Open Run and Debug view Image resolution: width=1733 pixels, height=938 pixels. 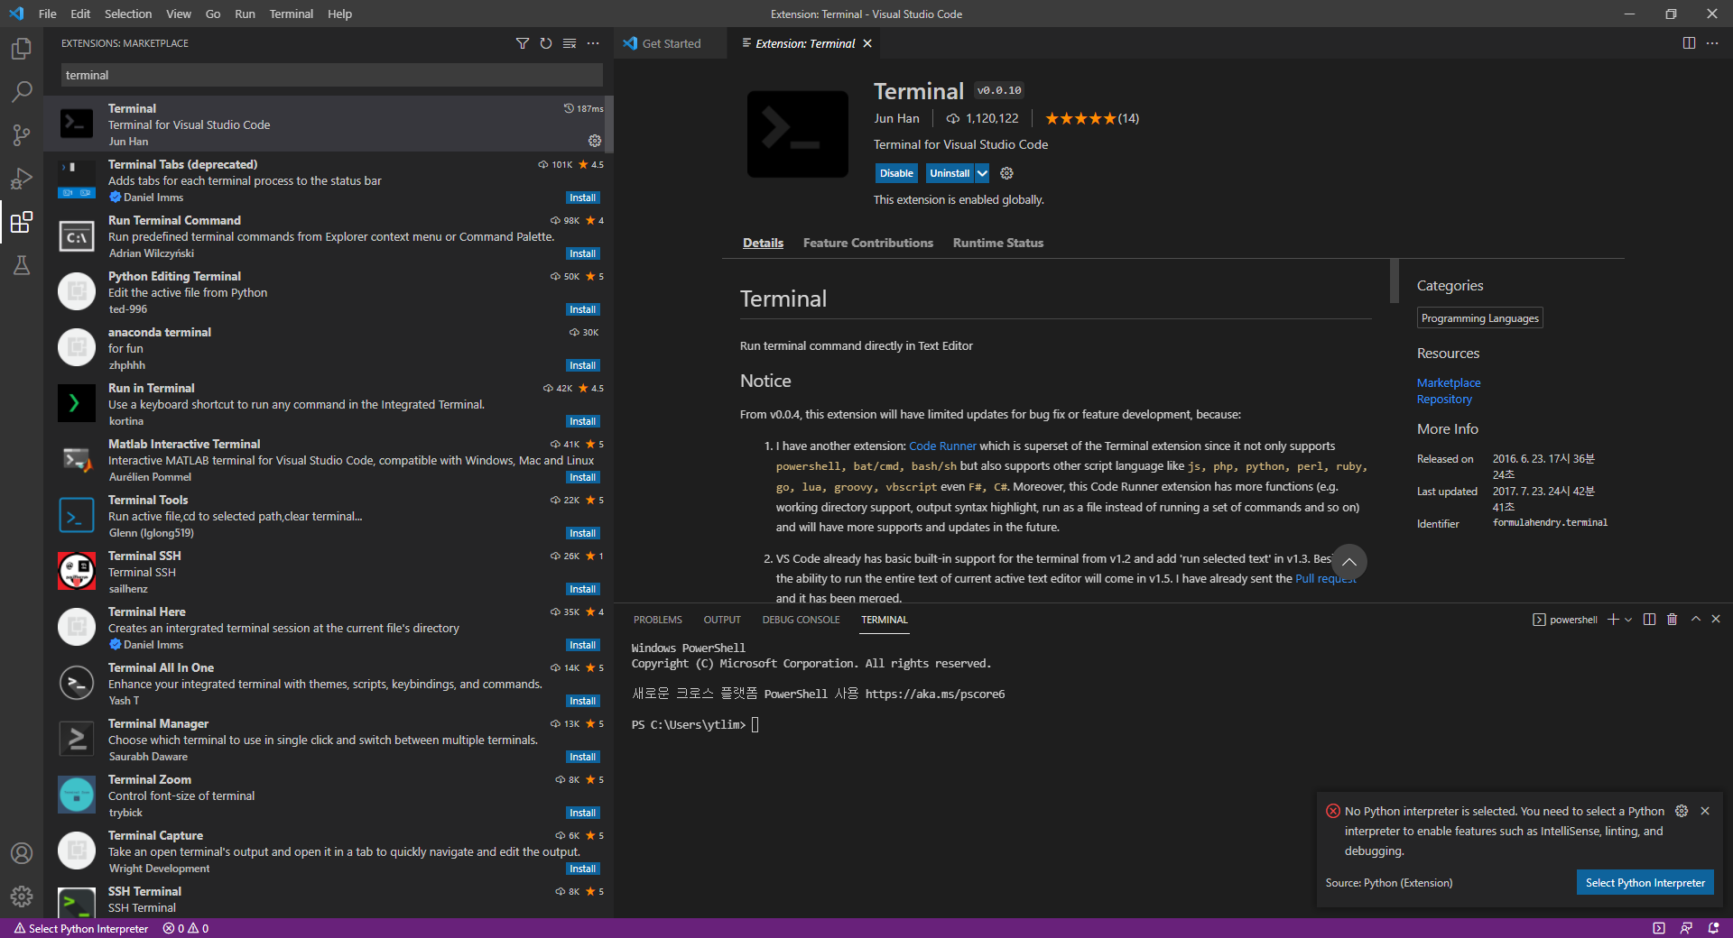(22, 179)
